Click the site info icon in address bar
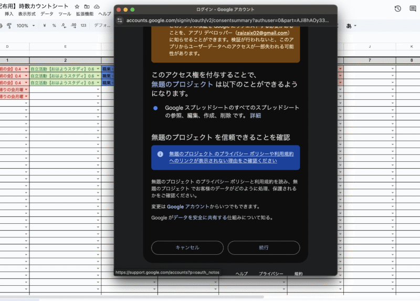The image size is (420, 301). [120, 20]
